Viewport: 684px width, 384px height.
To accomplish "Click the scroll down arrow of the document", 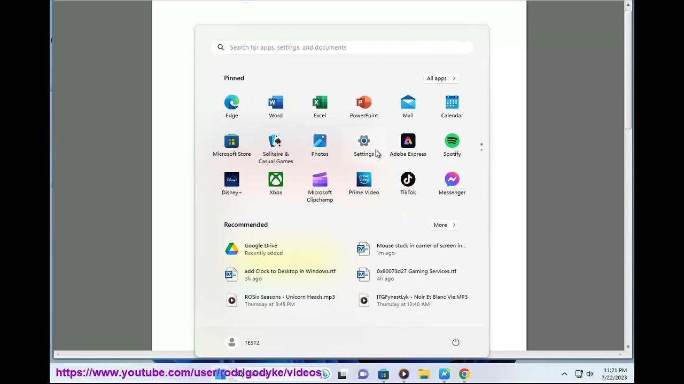I will click(628, 347).
